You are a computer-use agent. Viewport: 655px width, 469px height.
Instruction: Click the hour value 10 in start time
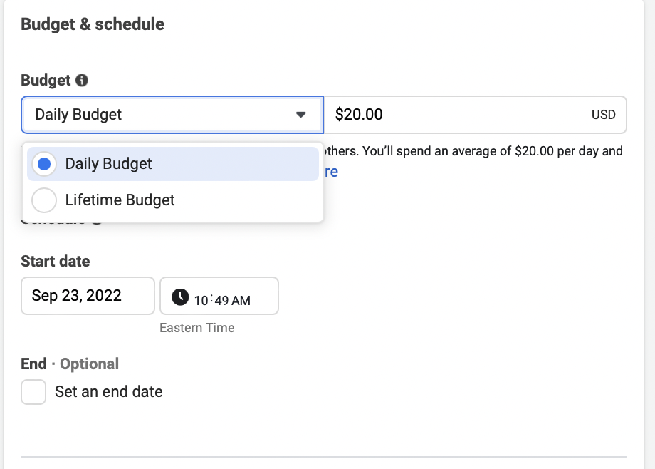pos(201,300)
